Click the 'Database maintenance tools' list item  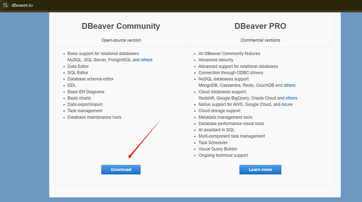tap(94, 117)
